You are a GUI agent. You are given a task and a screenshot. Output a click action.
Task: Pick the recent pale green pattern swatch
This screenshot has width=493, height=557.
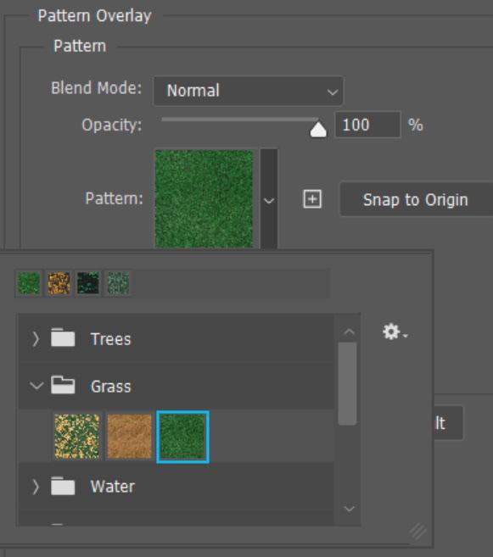(x=118, y=283)
